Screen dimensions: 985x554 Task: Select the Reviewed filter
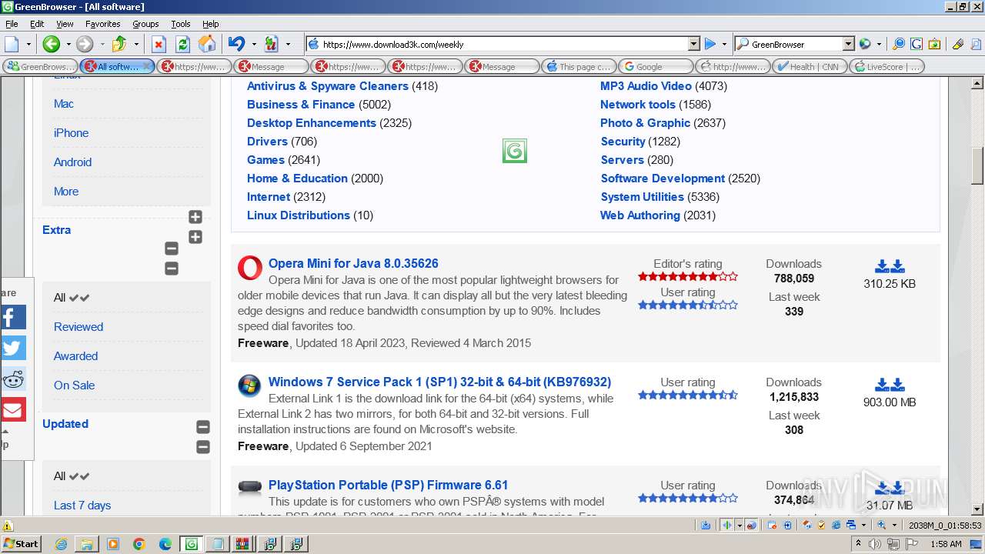[x=78, y=327]
